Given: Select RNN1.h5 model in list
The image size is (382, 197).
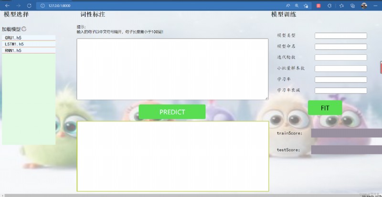Looking at the screenshot, I should pos(29,51).
